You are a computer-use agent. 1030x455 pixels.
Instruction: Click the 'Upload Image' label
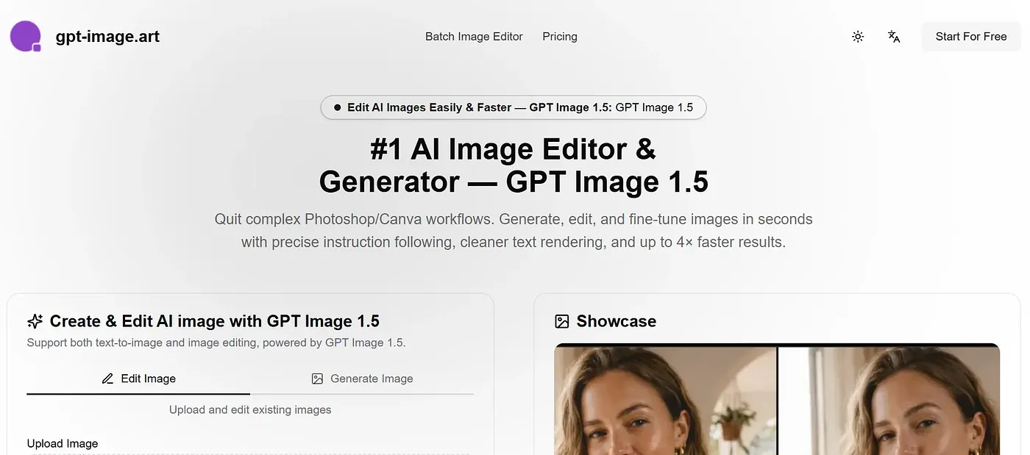pyautogui.click(x=63, y=444)
